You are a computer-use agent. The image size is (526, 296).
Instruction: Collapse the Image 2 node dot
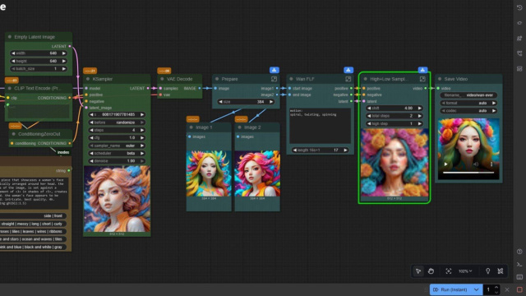coord(239,127)
